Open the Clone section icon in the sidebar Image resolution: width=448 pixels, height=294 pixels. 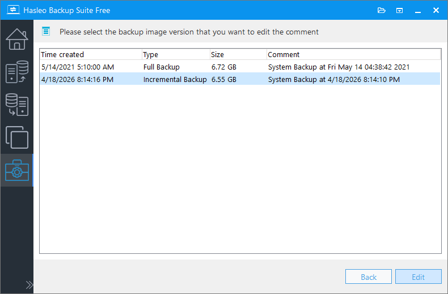[17, 137]
